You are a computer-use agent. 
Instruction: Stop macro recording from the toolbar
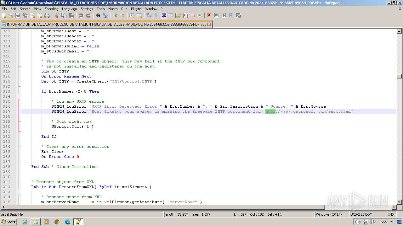point(216,15)
